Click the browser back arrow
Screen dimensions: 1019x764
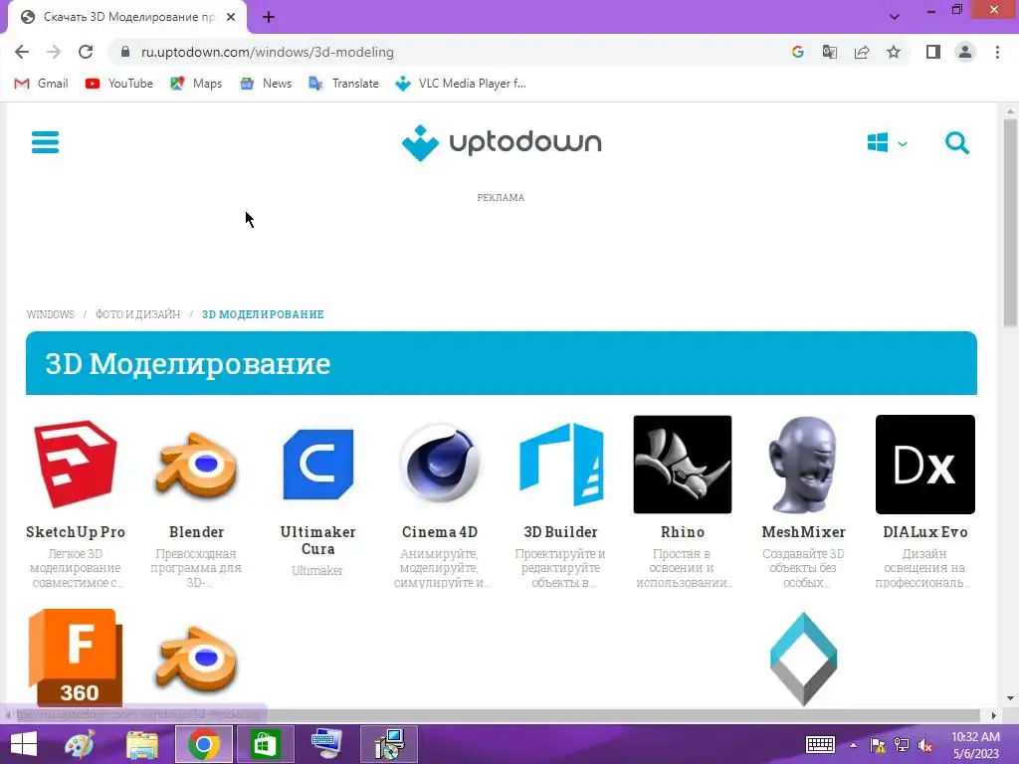click(22, 52)
